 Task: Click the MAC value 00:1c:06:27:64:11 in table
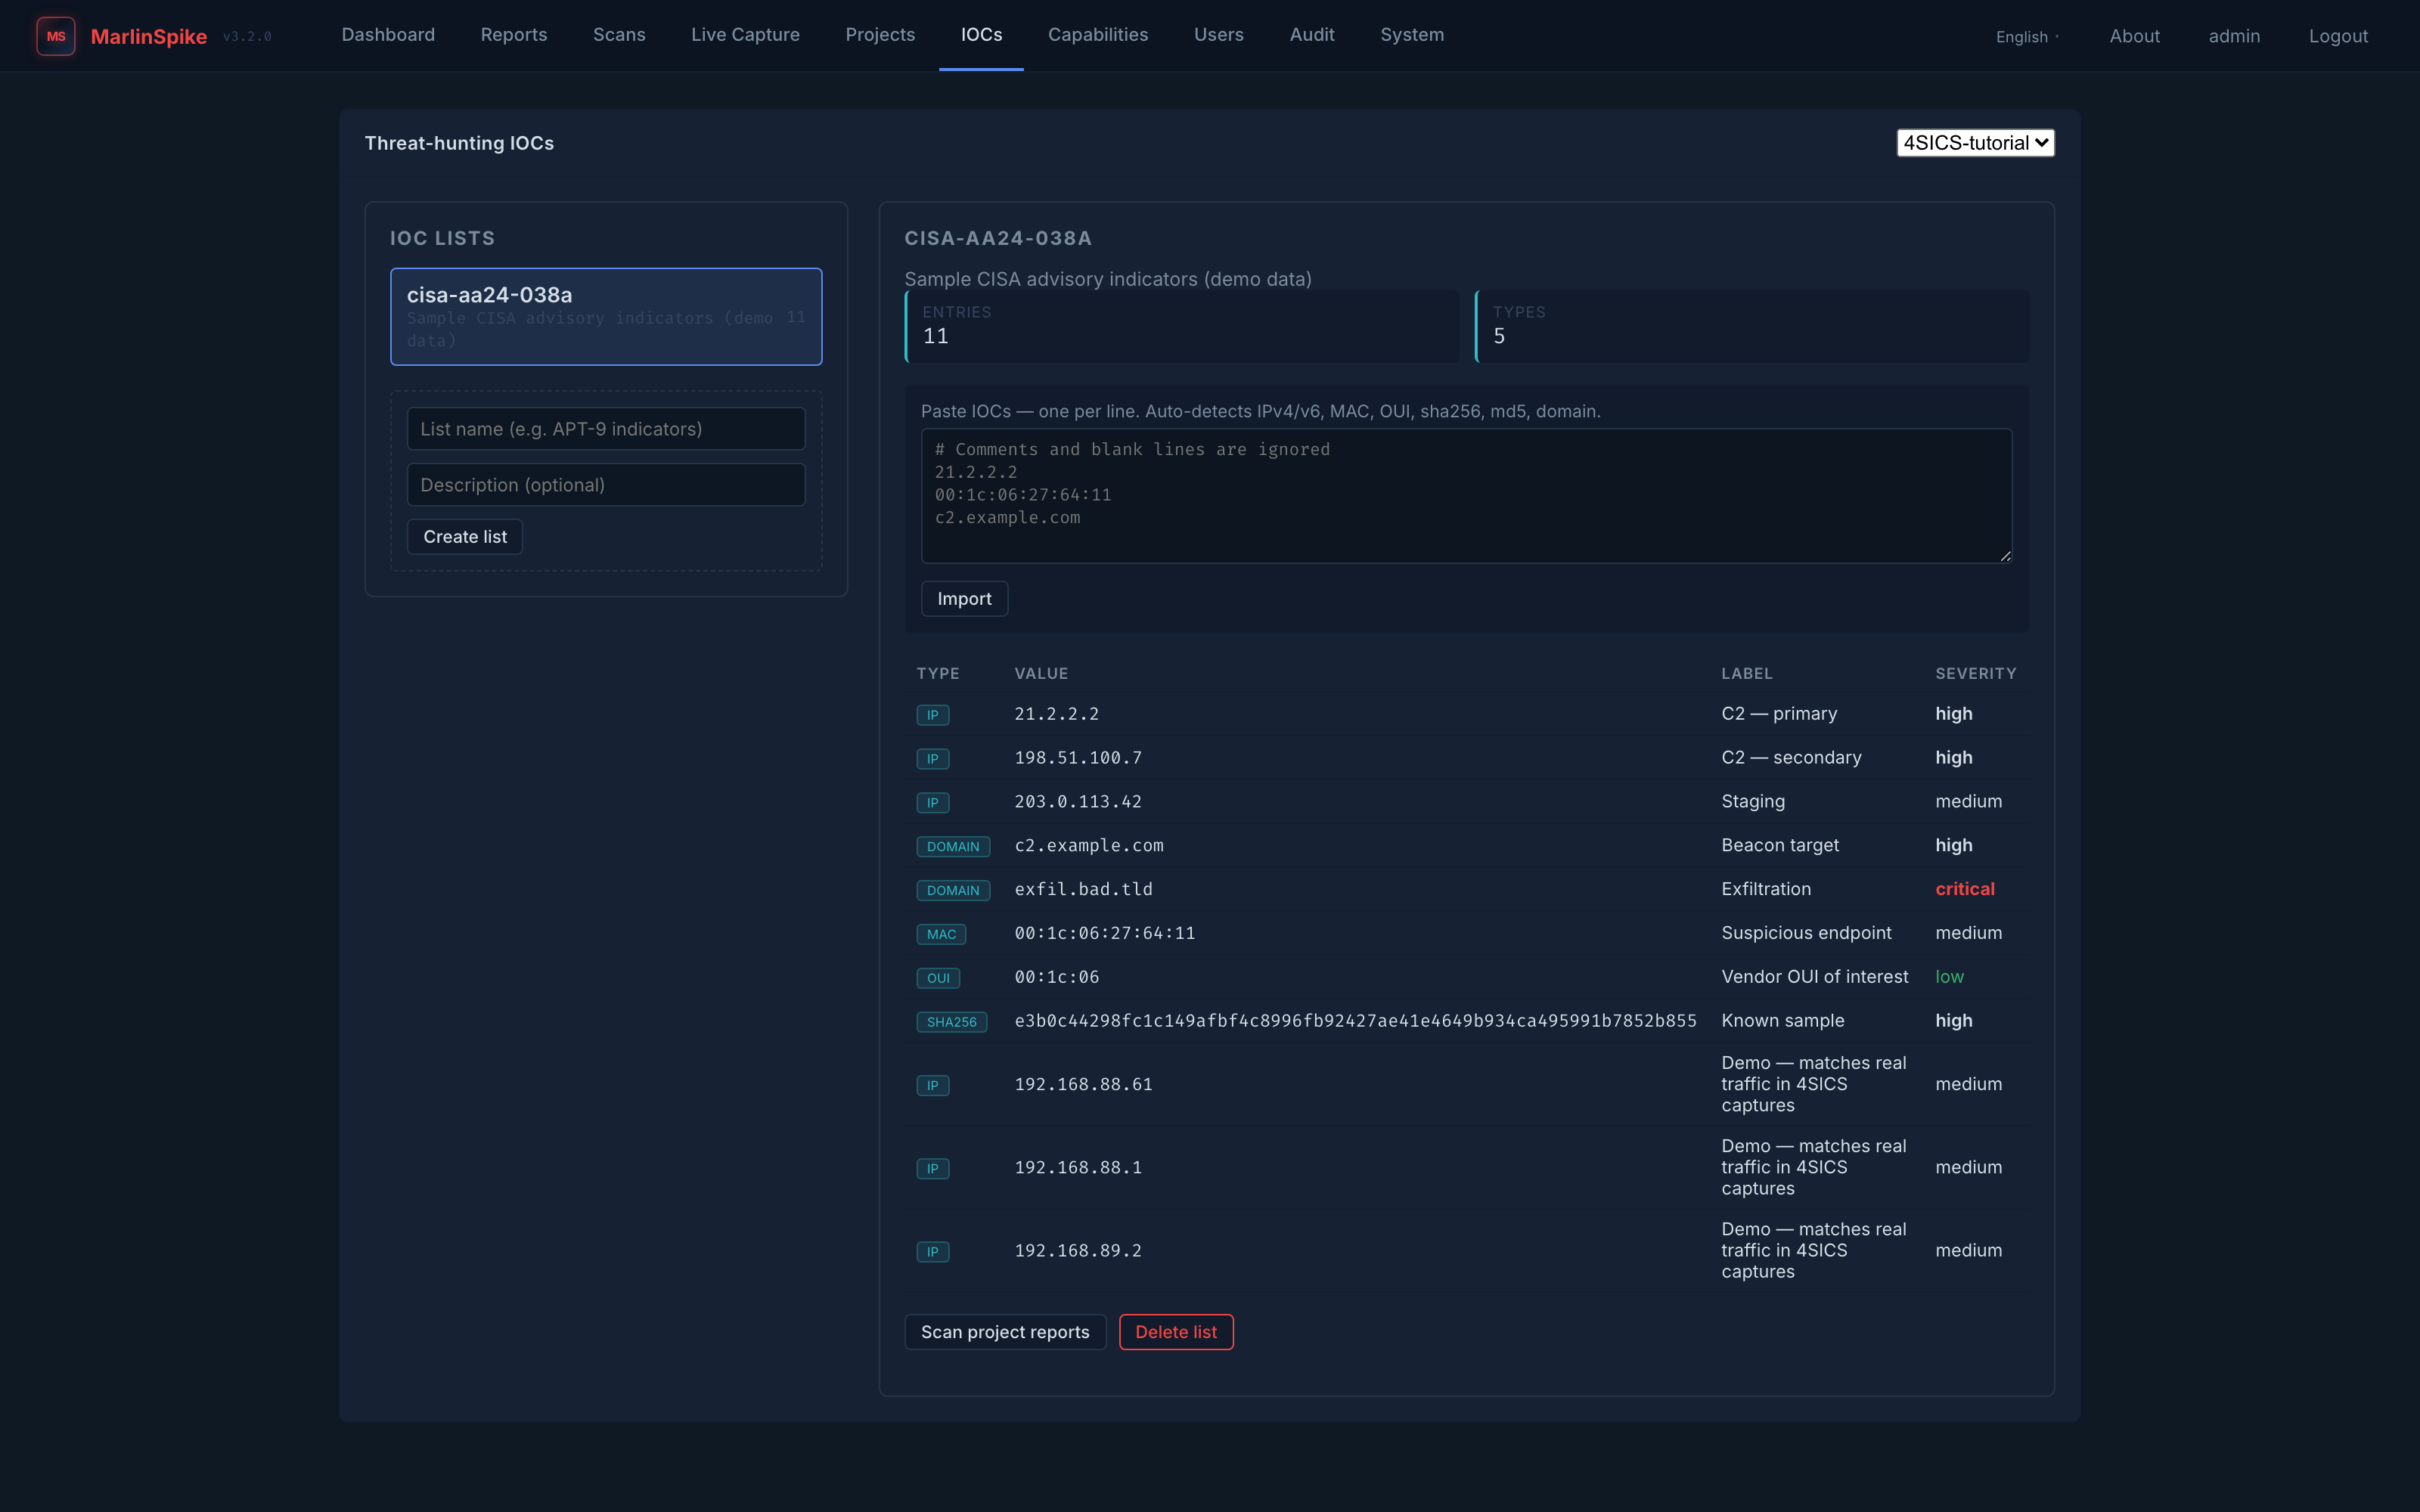coord(1105,933)
